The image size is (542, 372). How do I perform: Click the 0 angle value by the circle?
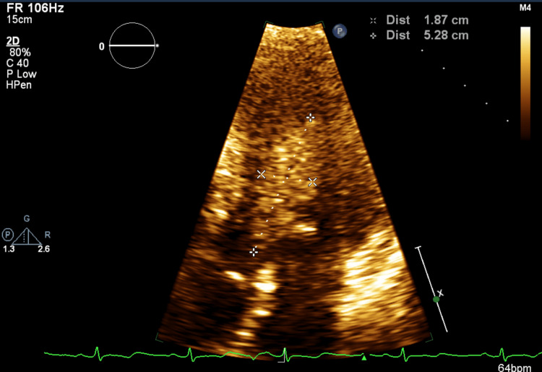point(102,46)
